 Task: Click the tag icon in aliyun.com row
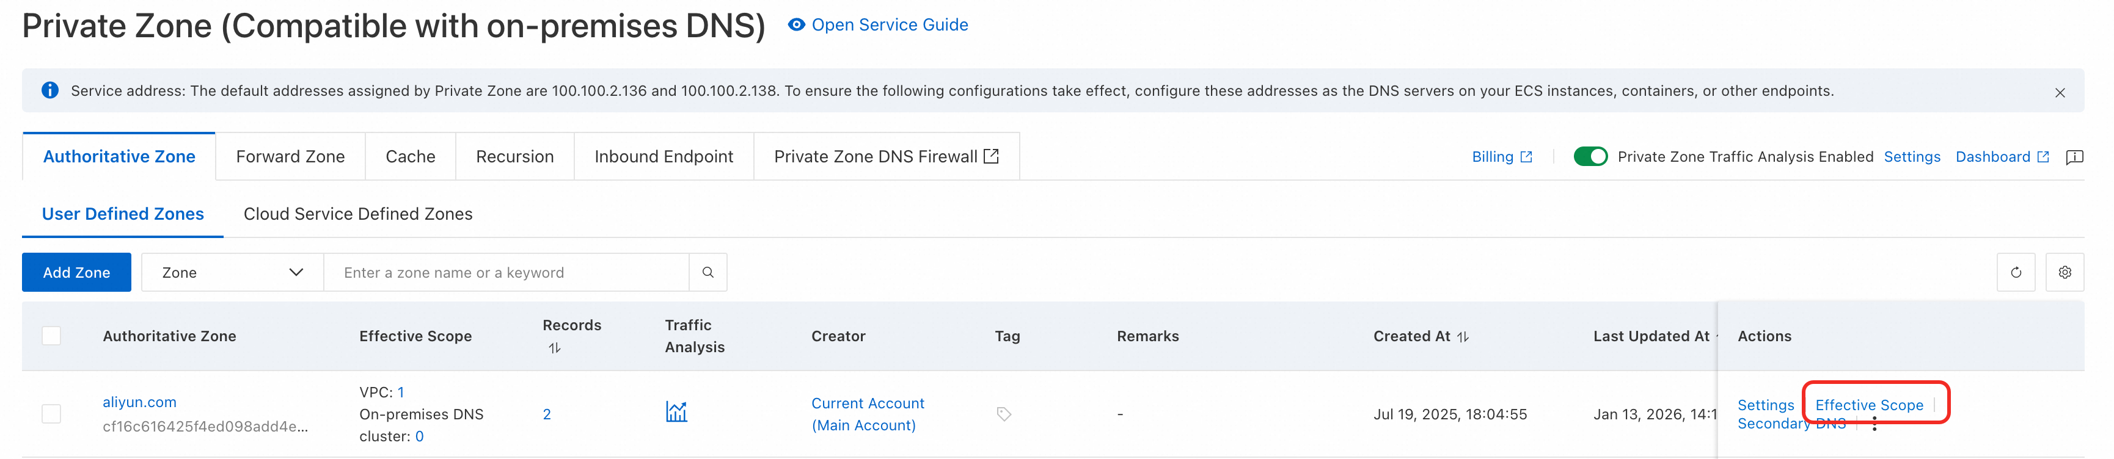(x=1003, y=414)
